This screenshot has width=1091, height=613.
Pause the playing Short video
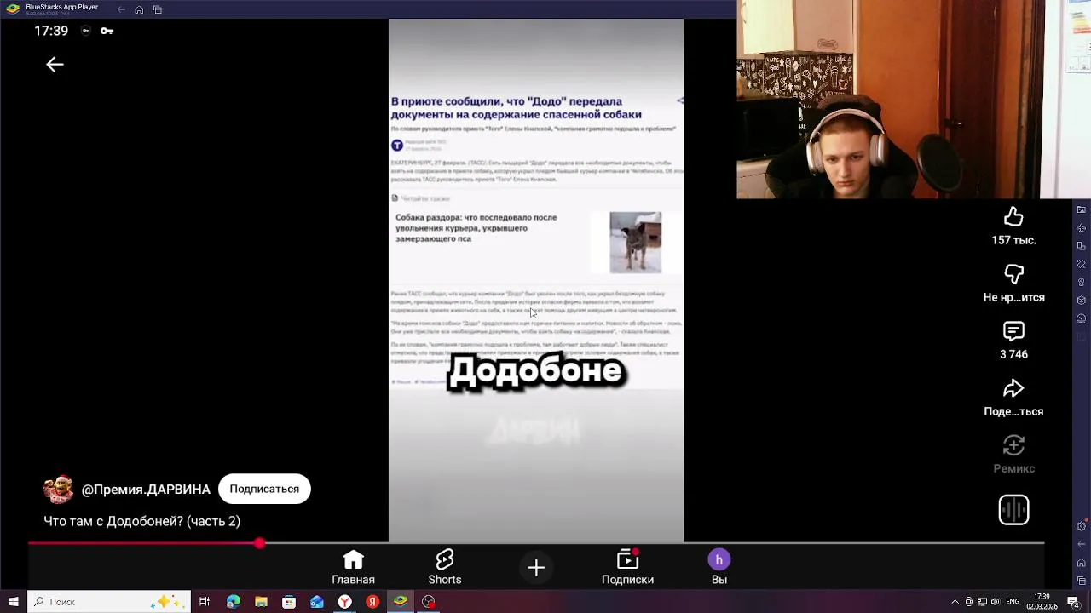535,281
